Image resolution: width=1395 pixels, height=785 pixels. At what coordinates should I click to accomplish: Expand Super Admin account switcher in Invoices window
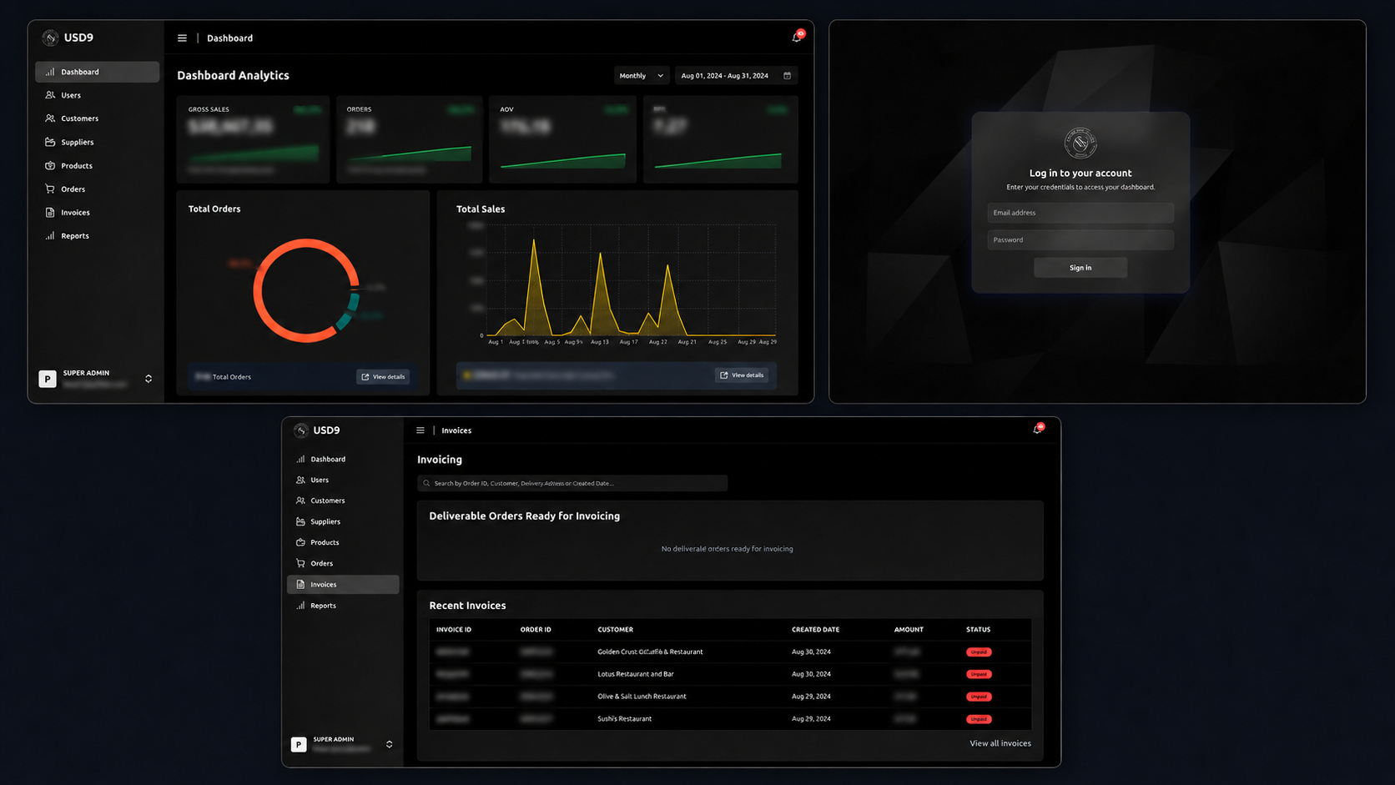tap(389, 744)
